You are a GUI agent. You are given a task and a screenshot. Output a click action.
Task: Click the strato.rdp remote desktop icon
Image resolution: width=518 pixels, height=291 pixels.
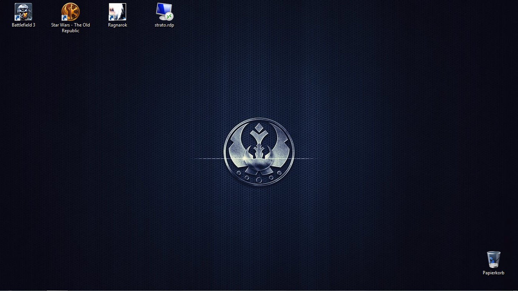[x=164, y=12]
